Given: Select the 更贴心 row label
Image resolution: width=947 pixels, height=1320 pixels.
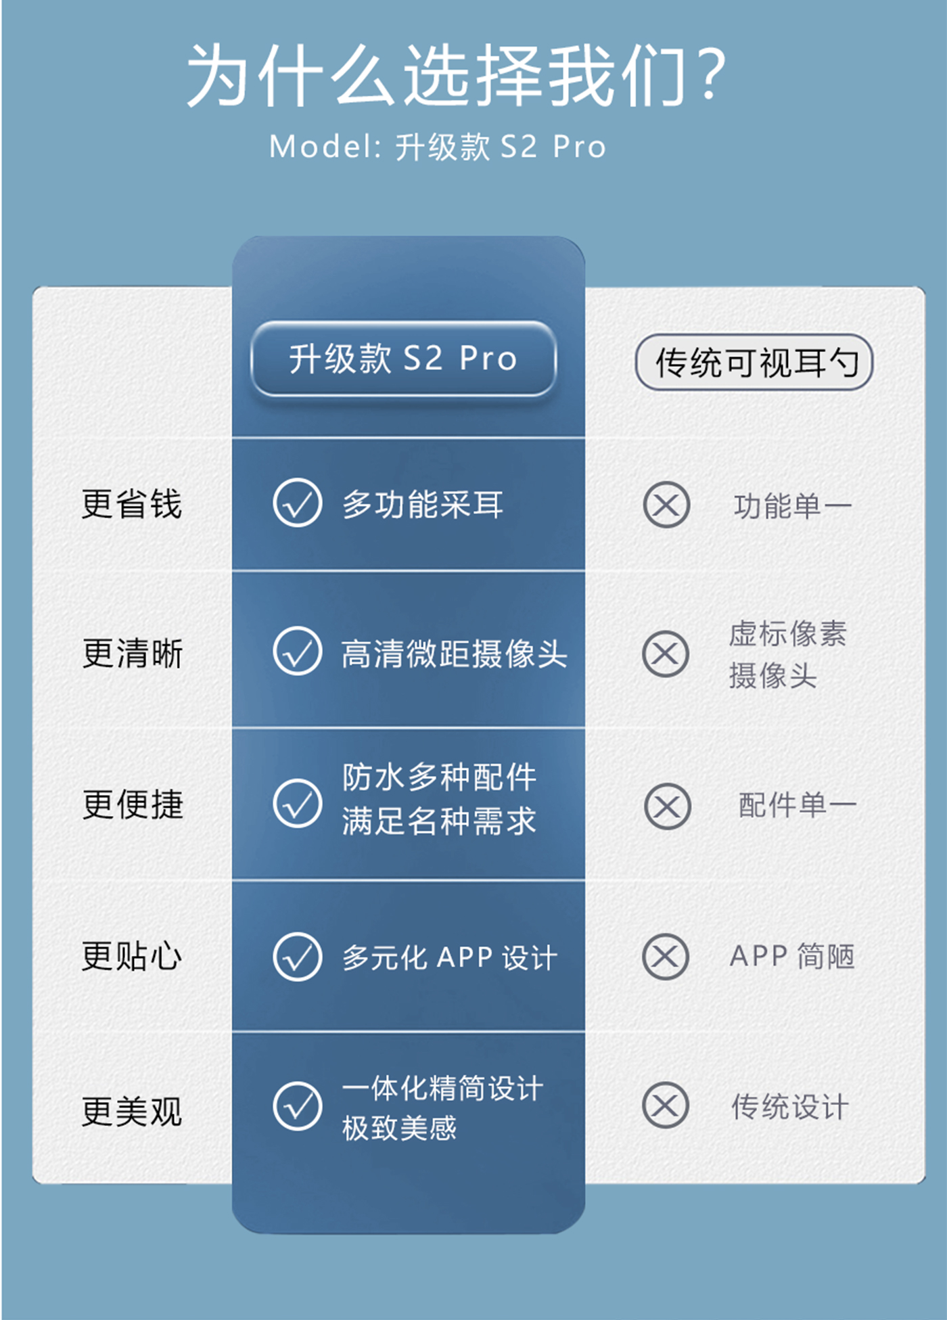Looking at the screenshot, I should (x=132, y=956).
